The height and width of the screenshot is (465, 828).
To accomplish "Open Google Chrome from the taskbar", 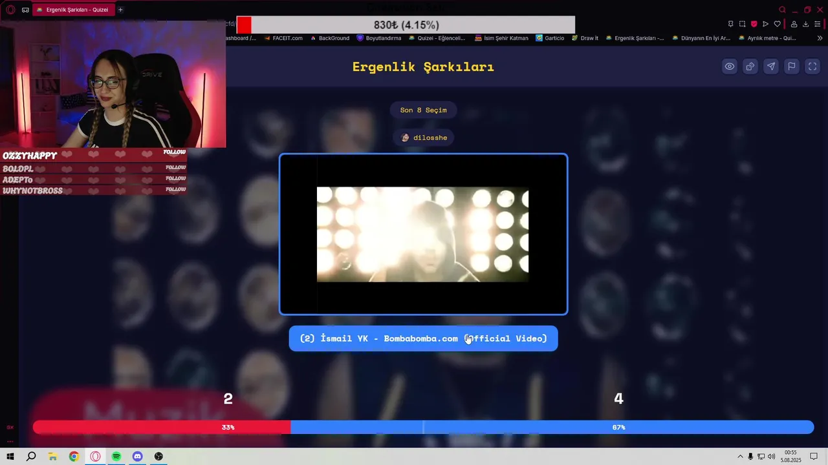I will click(74, 457).
